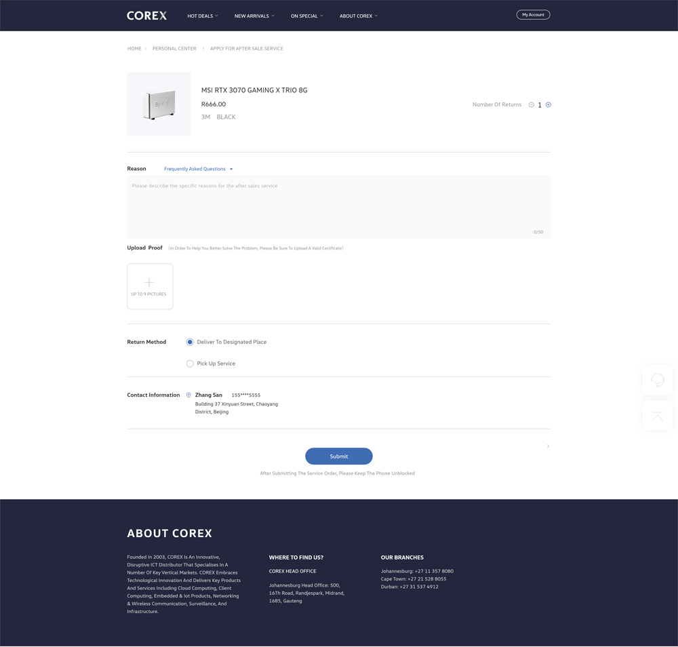
Task: Click the BLACK color attribute
Action: 226,117
